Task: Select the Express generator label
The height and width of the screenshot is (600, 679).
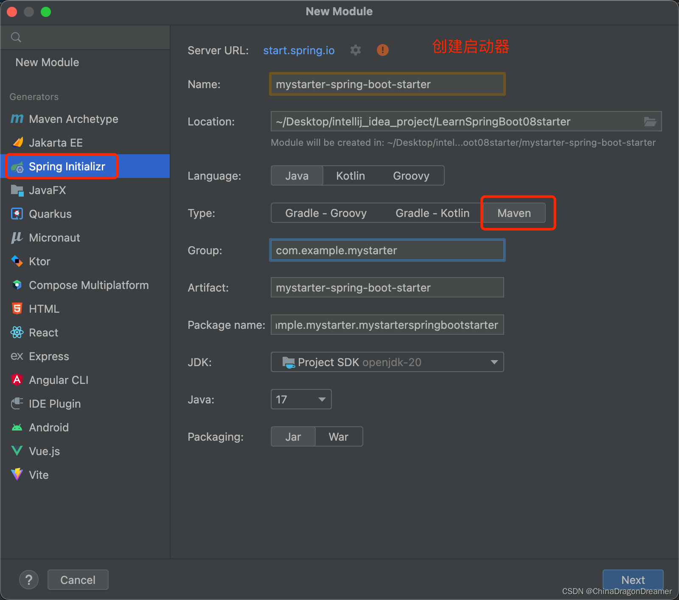Action: (x=49, y=356)
